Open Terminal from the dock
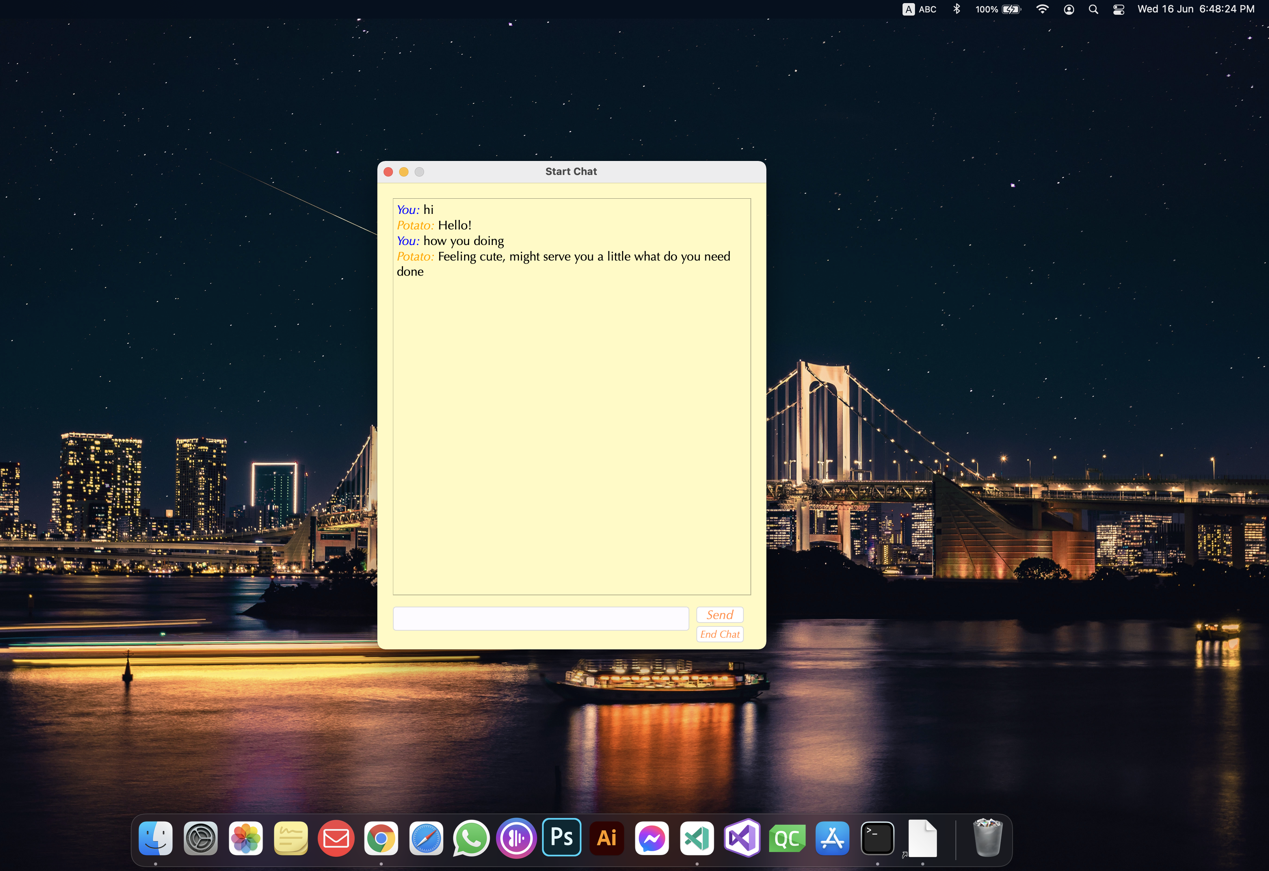Viewport: 1269px width, 871px height. pos(877,838)
